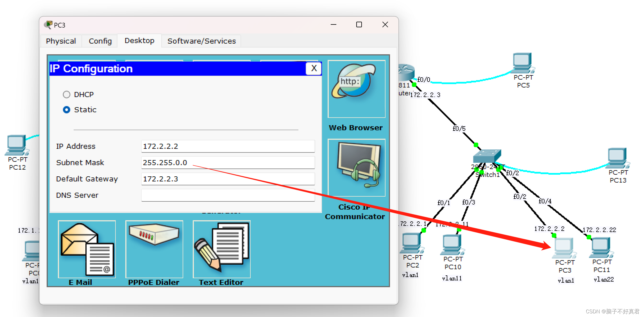
Task: Open the Config tab
Action: (x=100, y=41)
